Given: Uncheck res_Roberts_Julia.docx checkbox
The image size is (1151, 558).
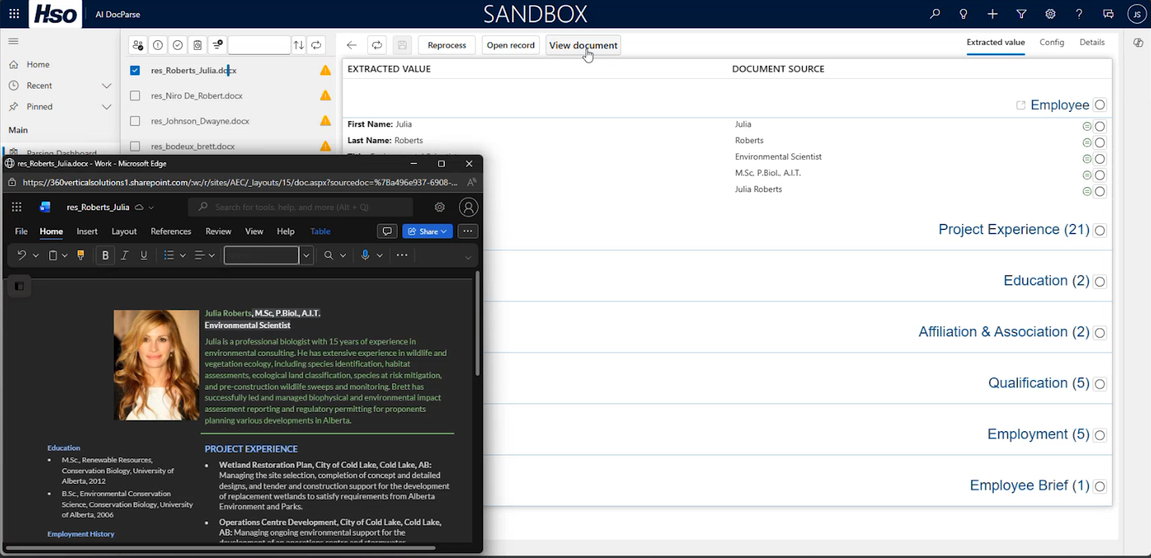Looking at the screenshot, I should coord(135,70).
